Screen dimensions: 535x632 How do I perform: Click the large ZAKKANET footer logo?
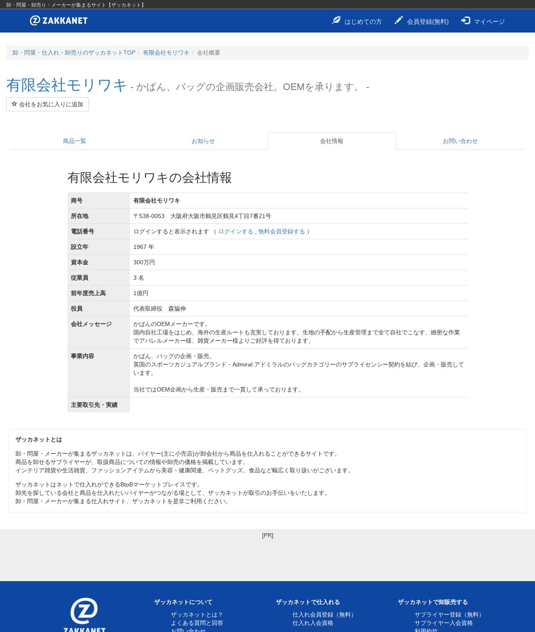(84, 615)
